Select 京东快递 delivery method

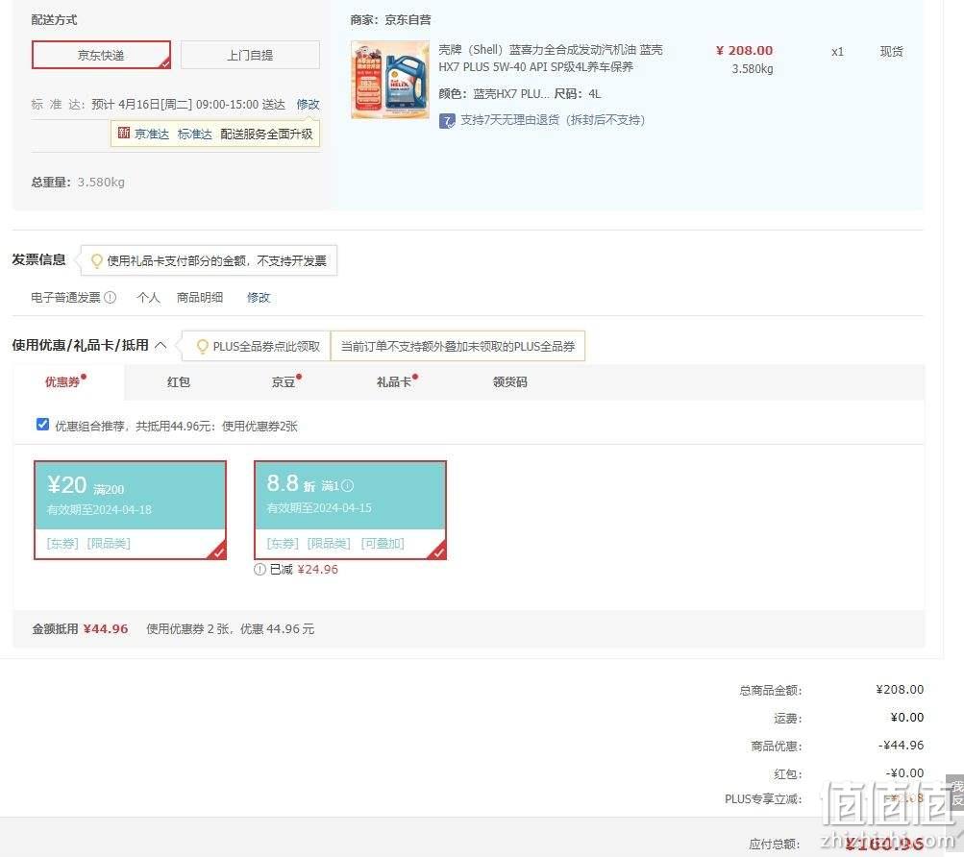pos(101,55)
